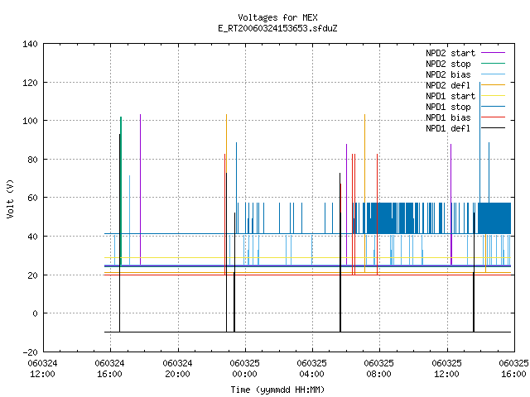
Task: Click the light blue NPD2 bias legend line sample
Action: click(x=494, y=74)
